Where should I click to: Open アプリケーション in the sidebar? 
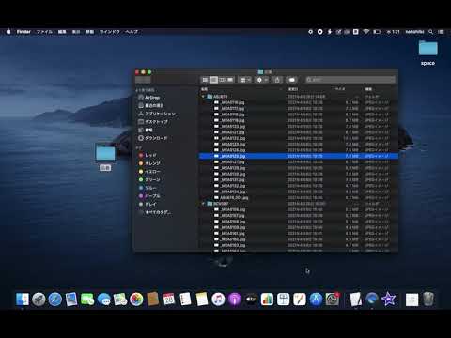[x=157, y=114]
